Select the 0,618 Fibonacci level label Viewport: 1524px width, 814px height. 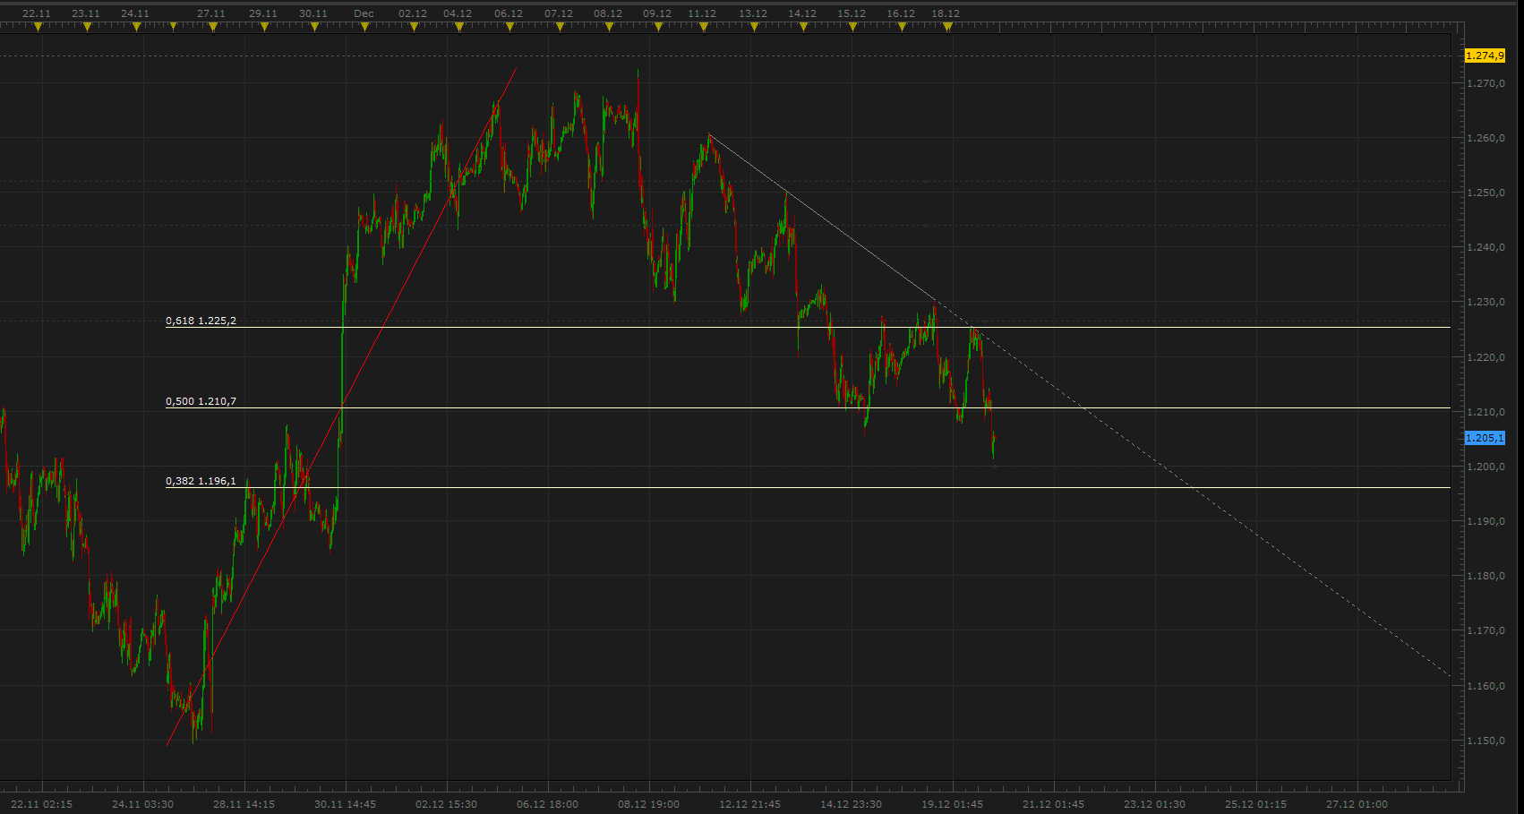point(201,321)
